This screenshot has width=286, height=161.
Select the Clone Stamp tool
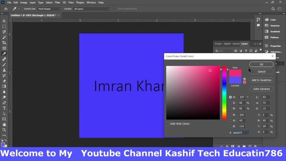pos(4,70)
